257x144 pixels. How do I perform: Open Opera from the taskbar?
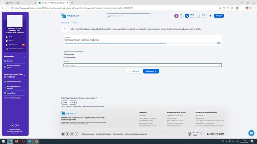(23, 141)
